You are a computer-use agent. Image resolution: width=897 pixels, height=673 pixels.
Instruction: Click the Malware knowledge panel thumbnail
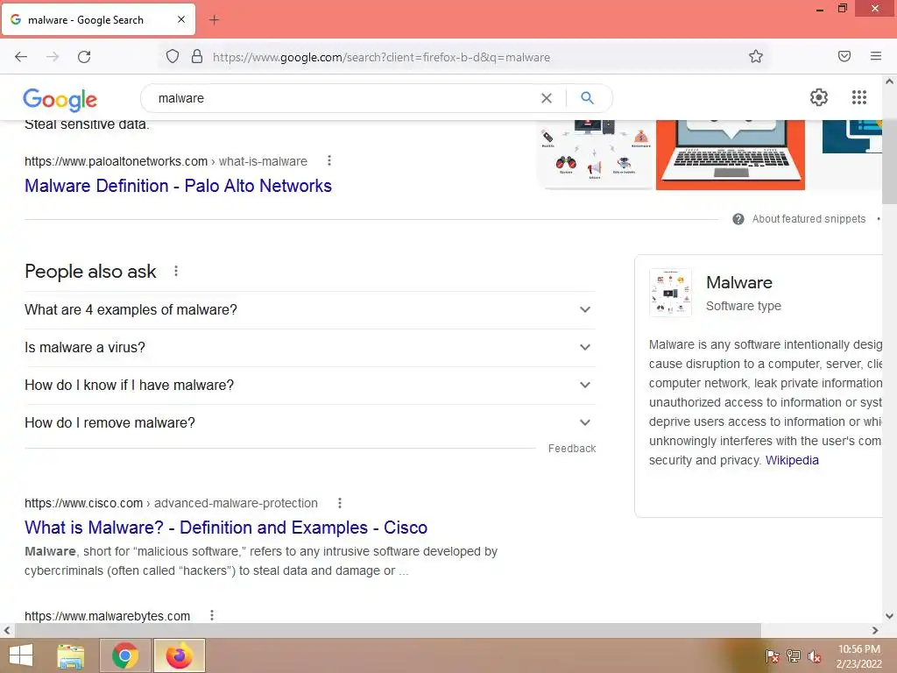(670, 293)
